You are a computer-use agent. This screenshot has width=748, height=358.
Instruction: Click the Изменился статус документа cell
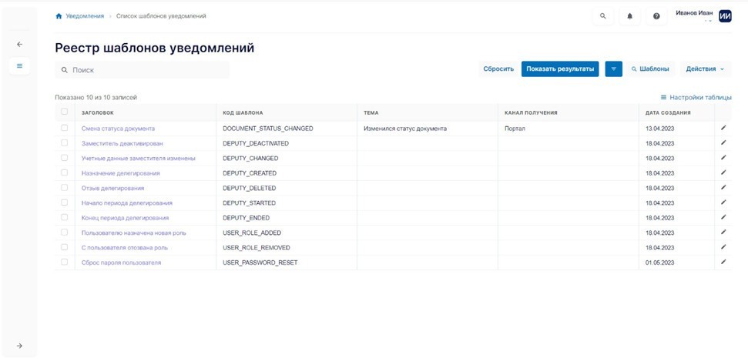[405, 129]
